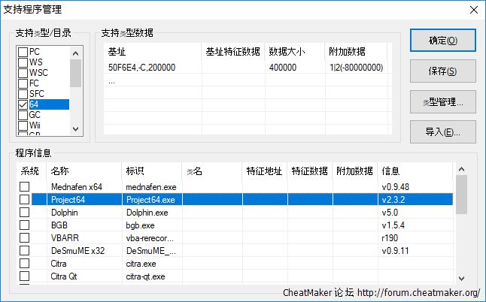Screen dimensions: 486x302
Task: Tick the system checkbox for Dolphin
Action: 25,213
